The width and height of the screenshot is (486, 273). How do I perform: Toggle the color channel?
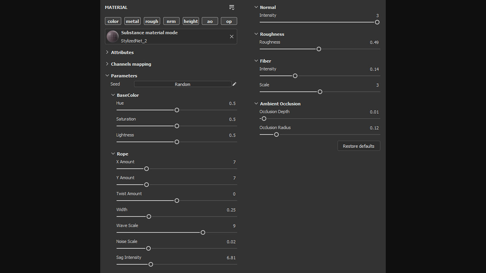pos(113,21)
